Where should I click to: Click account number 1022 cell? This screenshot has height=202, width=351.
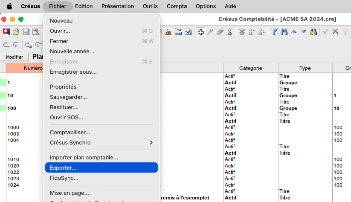13,172
